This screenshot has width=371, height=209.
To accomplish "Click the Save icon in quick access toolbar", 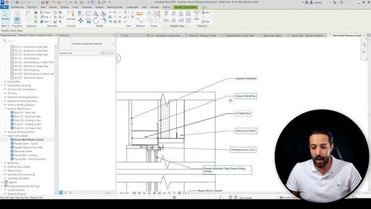I will click(17, 2).
